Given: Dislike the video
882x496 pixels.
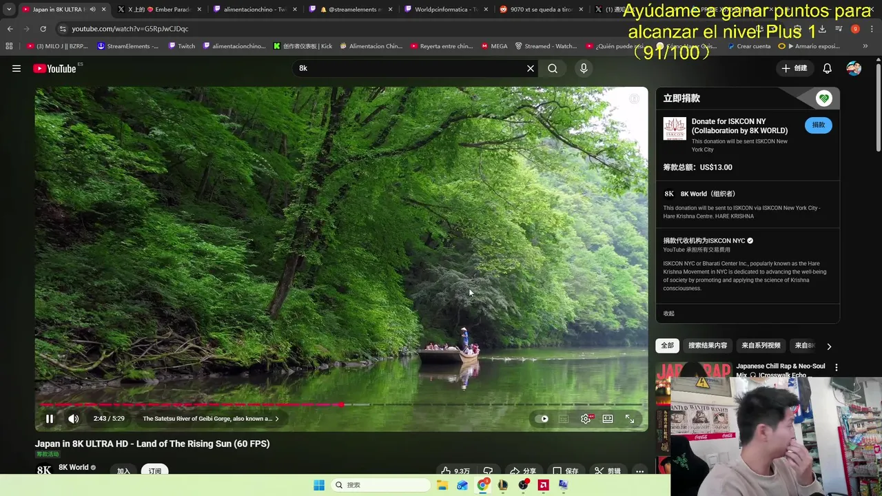Looking at the screenshot, I should point(488,471).
